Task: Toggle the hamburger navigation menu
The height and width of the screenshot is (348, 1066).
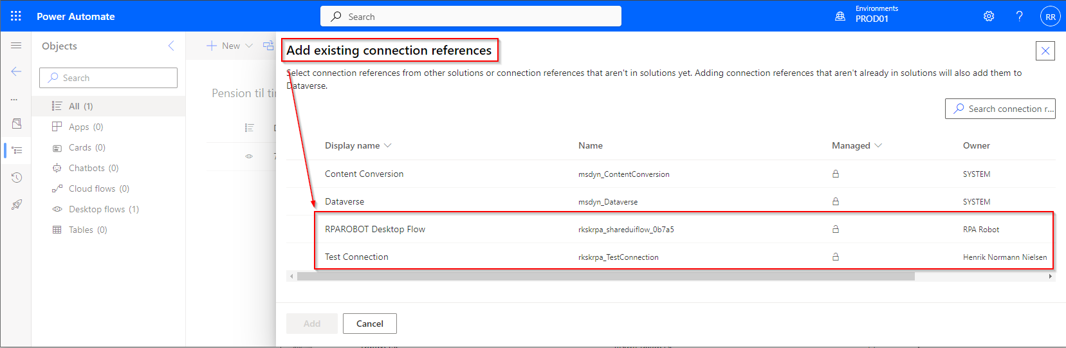Action: pos(16,46)
